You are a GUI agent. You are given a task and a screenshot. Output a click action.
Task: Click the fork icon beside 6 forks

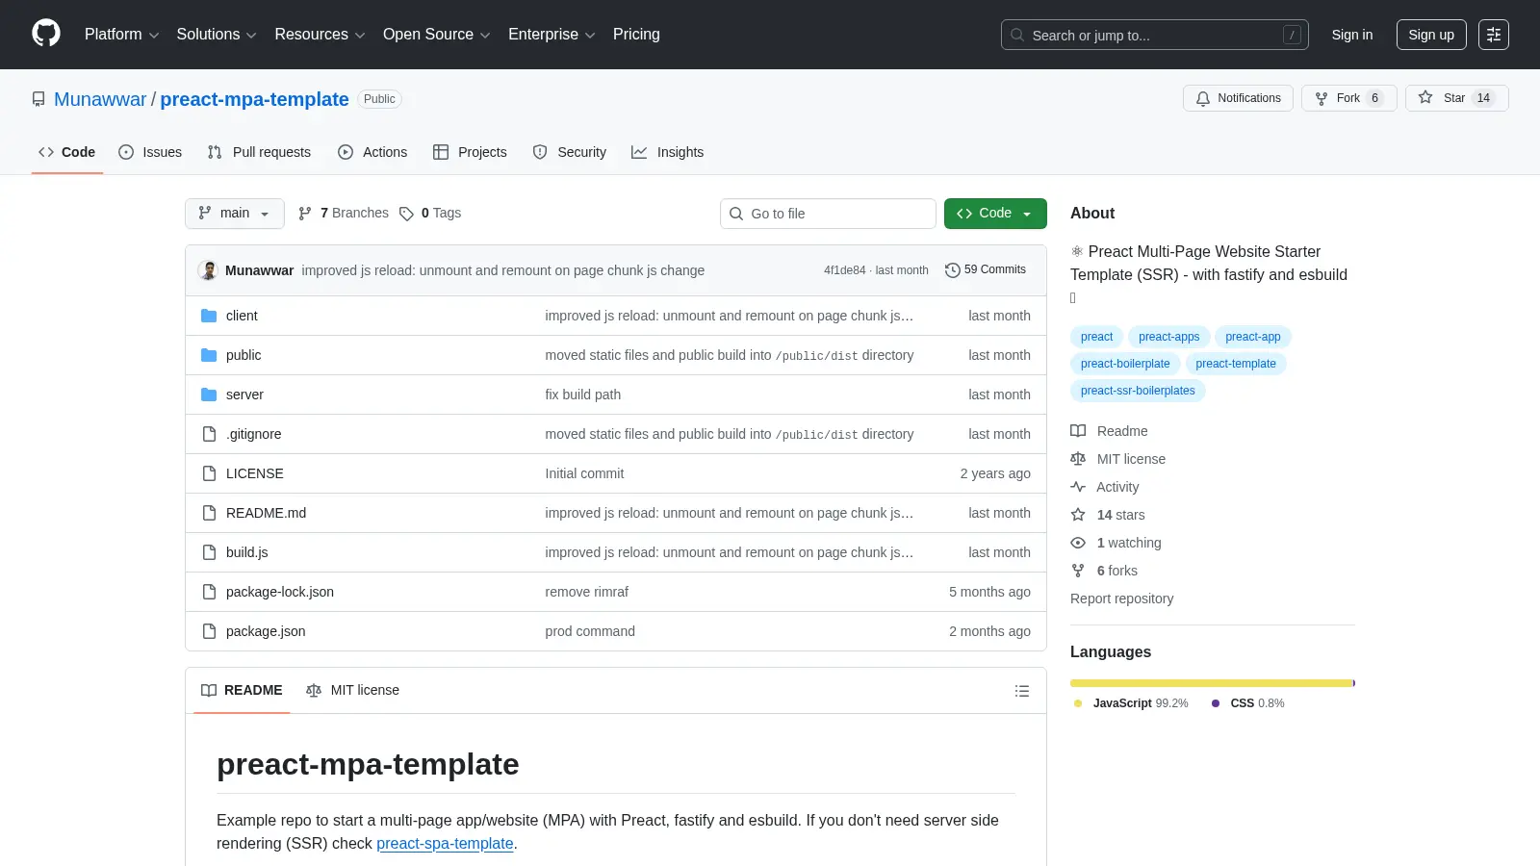(1078, 571)
